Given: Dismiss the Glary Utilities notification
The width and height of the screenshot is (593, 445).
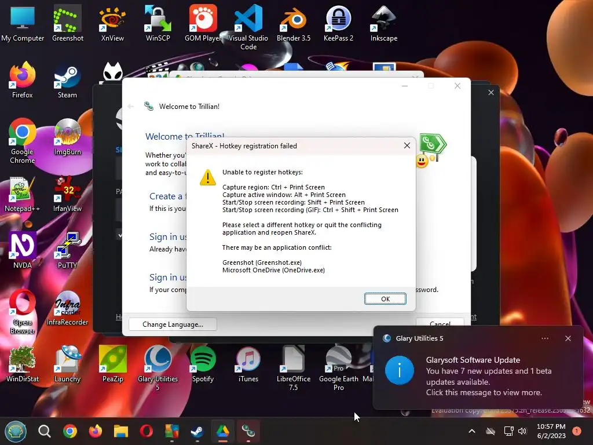Looking at the screenshot, I should point(568,338).
